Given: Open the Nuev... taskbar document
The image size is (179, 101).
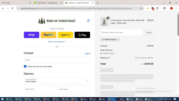Looking at the screenshot, I should 130,99.
